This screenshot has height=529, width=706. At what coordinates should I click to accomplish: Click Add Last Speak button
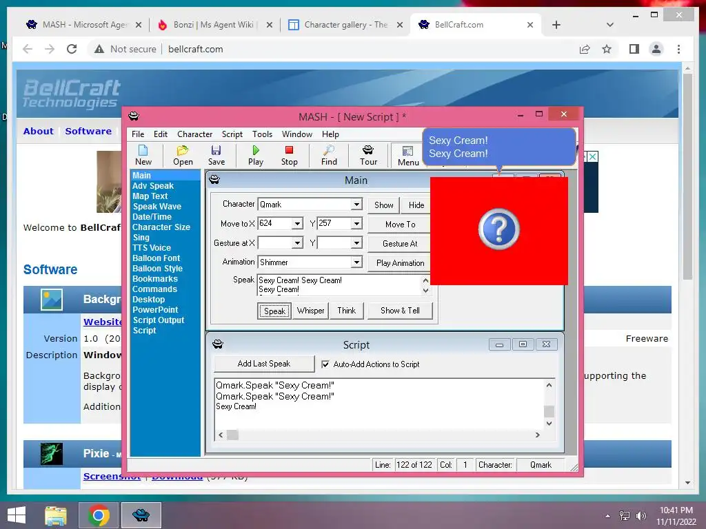(x=264, y=364)
